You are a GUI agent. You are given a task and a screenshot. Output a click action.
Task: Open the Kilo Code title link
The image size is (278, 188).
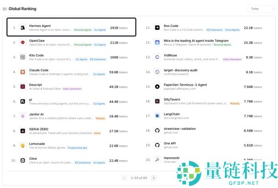tap(36, 55)
